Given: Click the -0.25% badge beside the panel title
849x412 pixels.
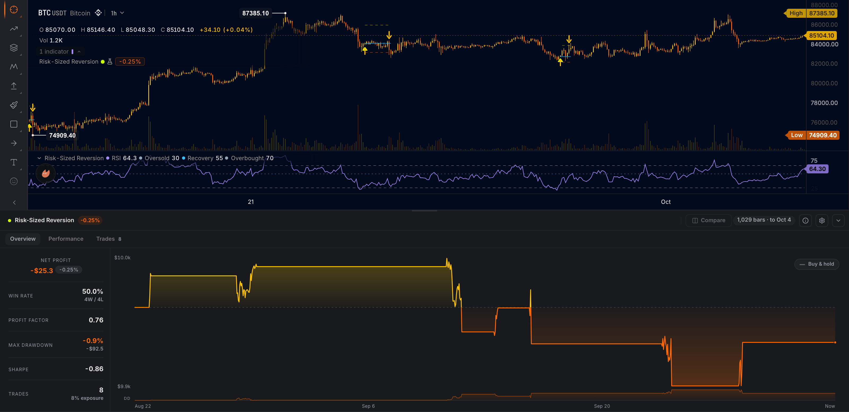Looking at the screenshot, I should (90, 220).
